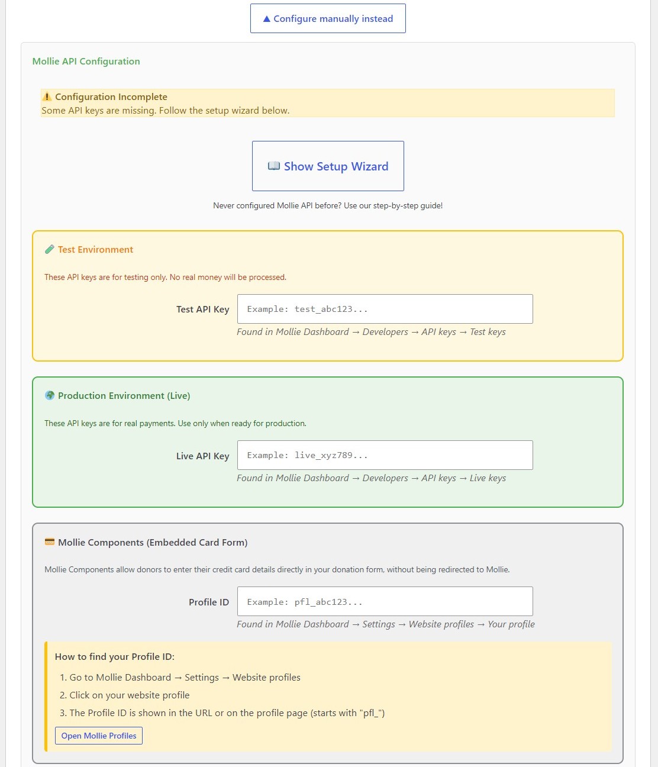Click the Test Environment heading
The image size is (658, 767).
[95, 249]
